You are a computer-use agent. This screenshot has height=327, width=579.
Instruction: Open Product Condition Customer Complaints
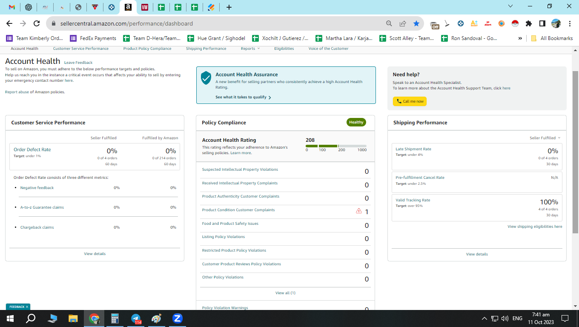238,210
